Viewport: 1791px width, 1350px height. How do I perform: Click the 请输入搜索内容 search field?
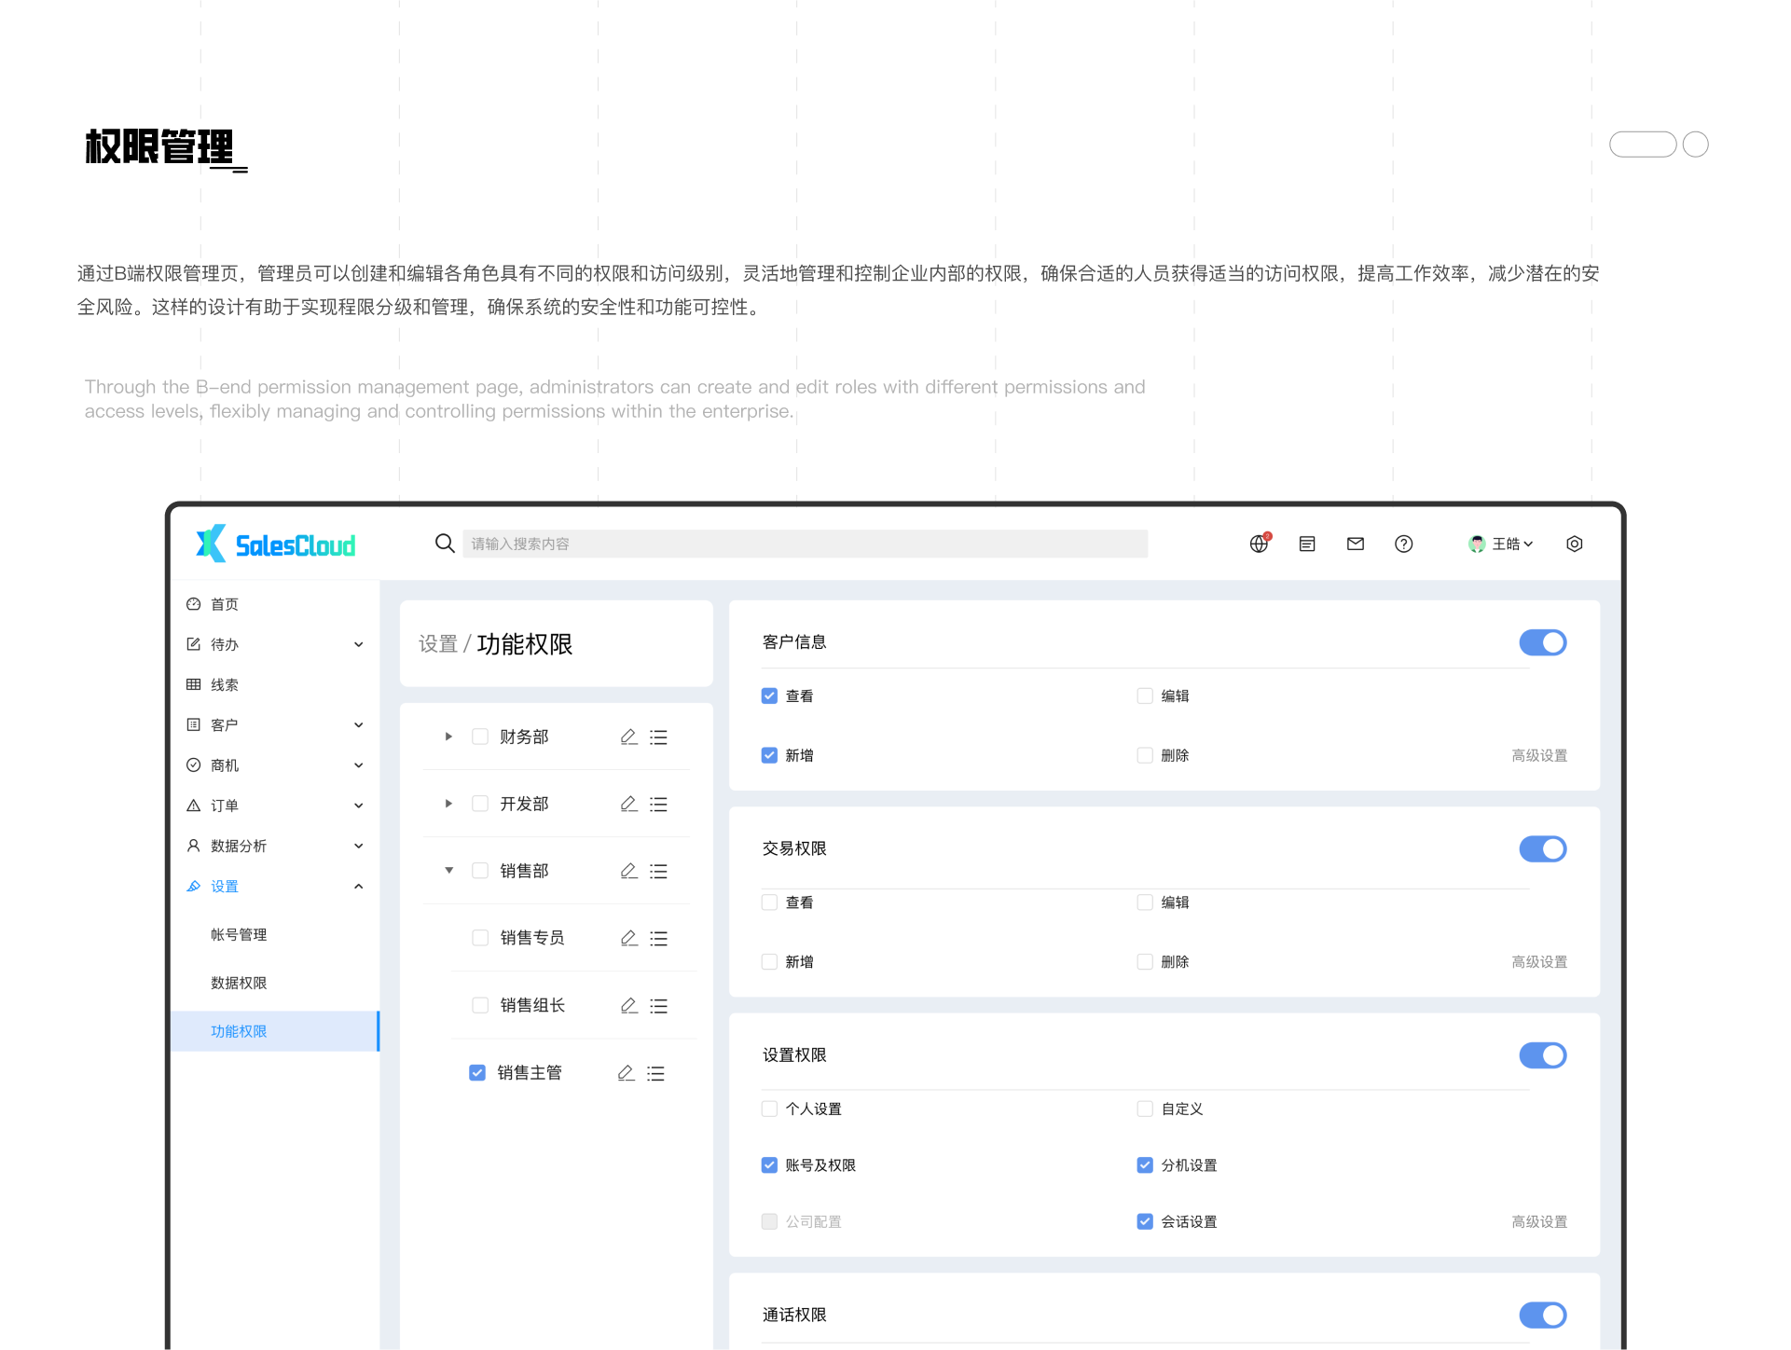(x=805, y=544)
